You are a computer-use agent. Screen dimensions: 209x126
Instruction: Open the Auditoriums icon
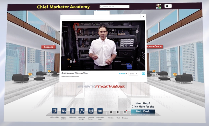click(x=73, y=111)
